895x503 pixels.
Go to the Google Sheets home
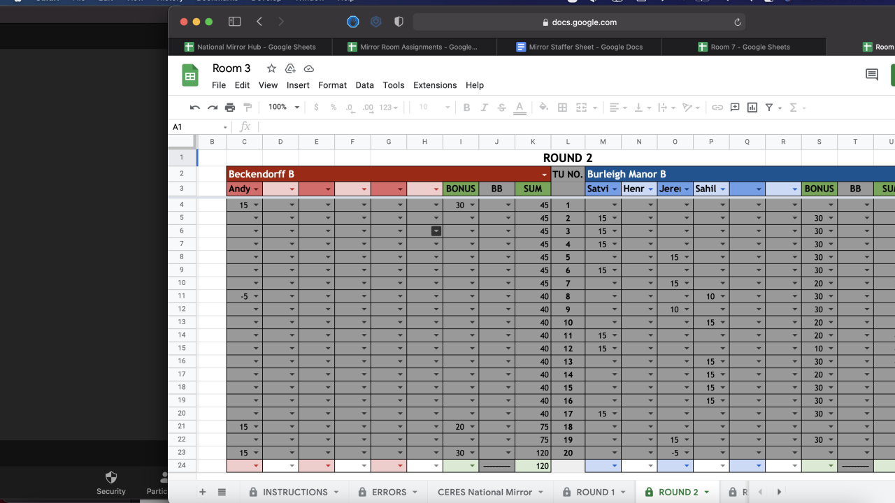pos(190,75)
